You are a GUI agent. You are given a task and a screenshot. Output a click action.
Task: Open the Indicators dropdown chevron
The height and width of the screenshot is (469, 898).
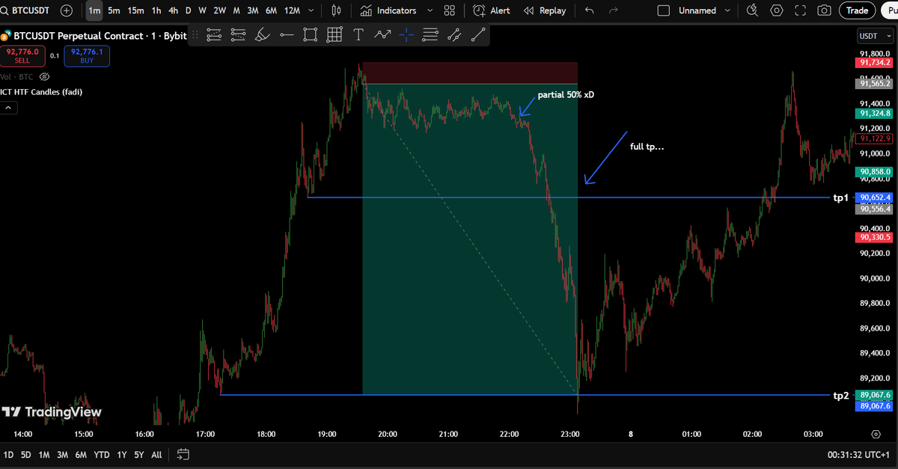(x=430, y=10)
